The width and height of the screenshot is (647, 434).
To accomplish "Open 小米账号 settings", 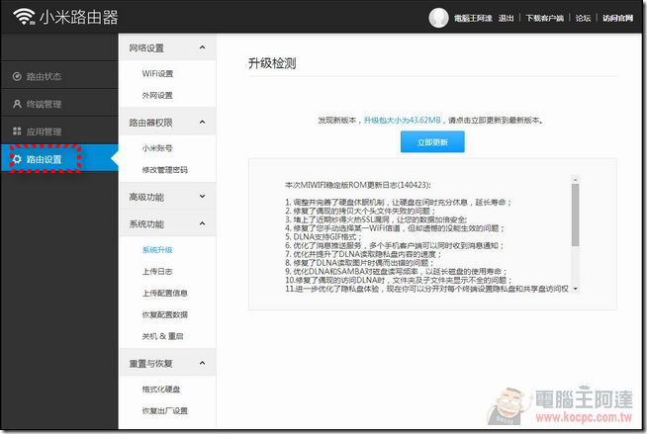I will pos(157,148).
